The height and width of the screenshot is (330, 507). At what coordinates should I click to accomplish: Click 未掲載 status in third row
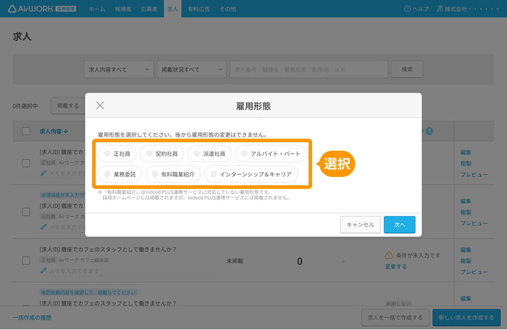(235, 261)
